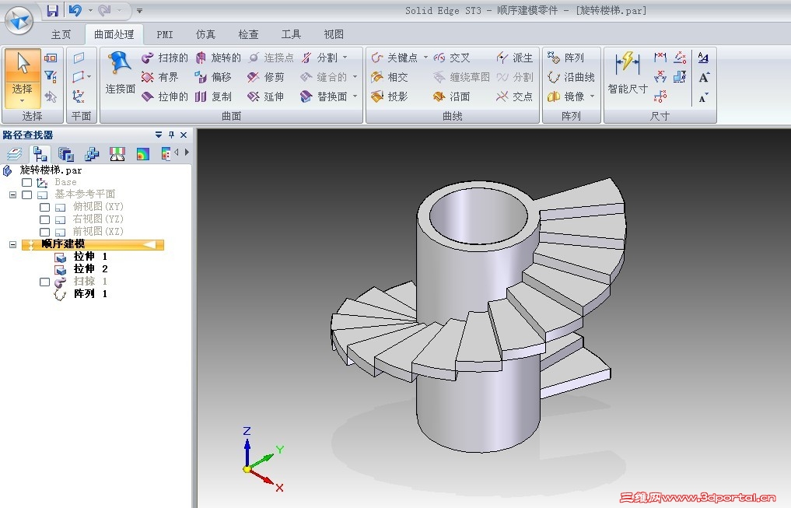Collapse the 基本参考平面 tree node
The image size is (791, 508).
(x=12, y=194)
